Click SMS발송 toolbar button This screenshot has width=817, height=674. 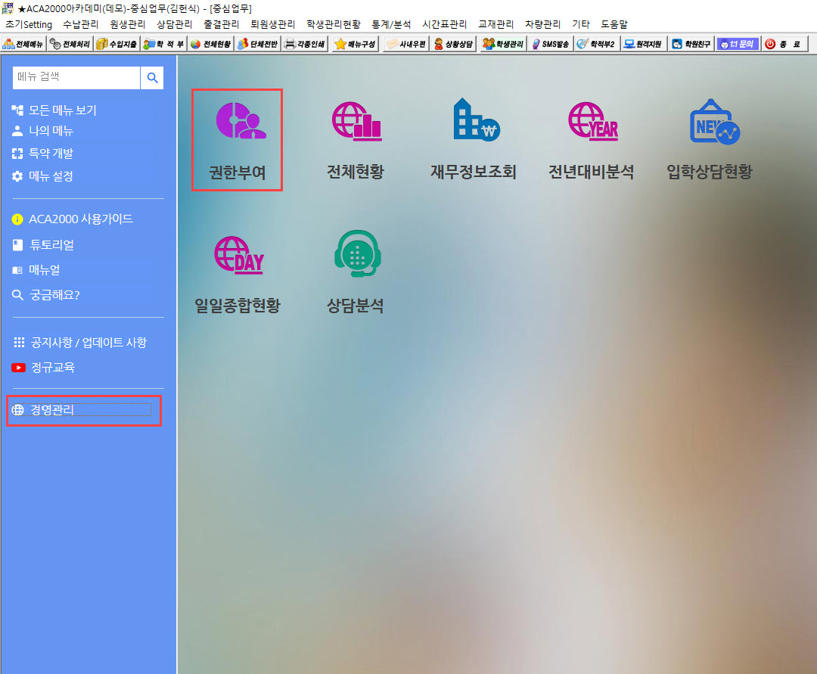click(x=550, y=44)
